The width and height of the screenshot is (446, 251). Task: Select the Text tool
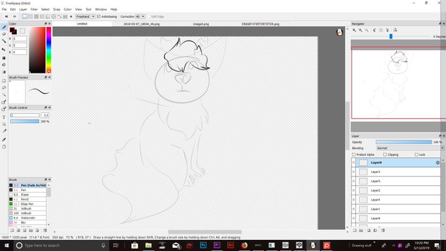coord(4,117)
